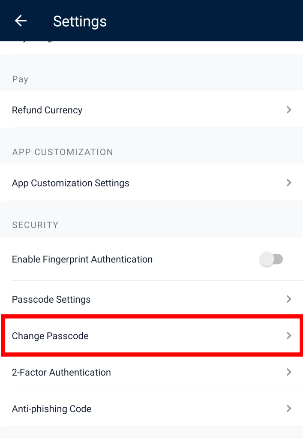Screen dimensions: 303x439
Task: Tap the Settings title text
Action: tap(80, 21)
